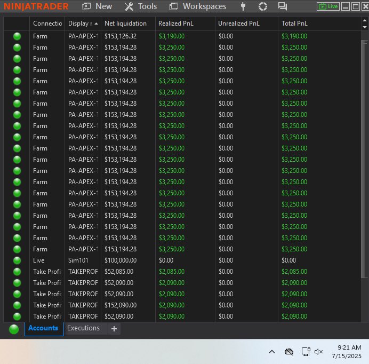
Task: Click Unrealized PnL $0.00 in Sim101 row
Action: tap(226, 260)
